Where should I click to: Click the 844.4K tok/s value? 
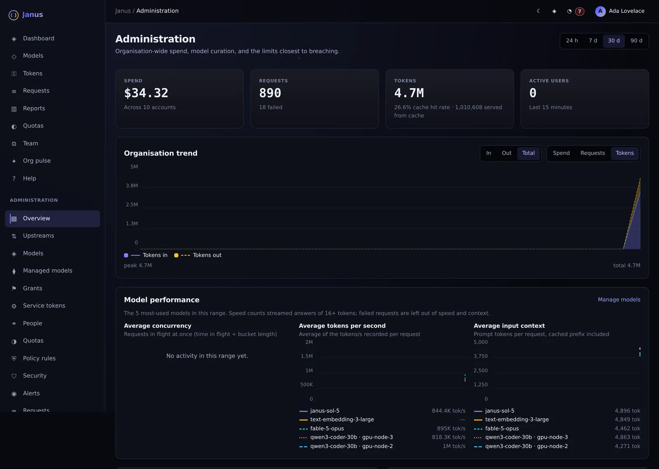(x=449, y=411)
